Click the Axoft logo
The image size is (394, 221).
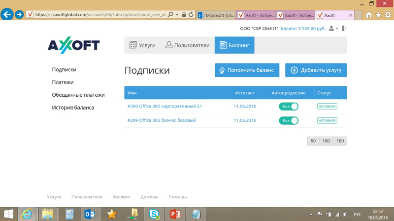pos(73,45)
